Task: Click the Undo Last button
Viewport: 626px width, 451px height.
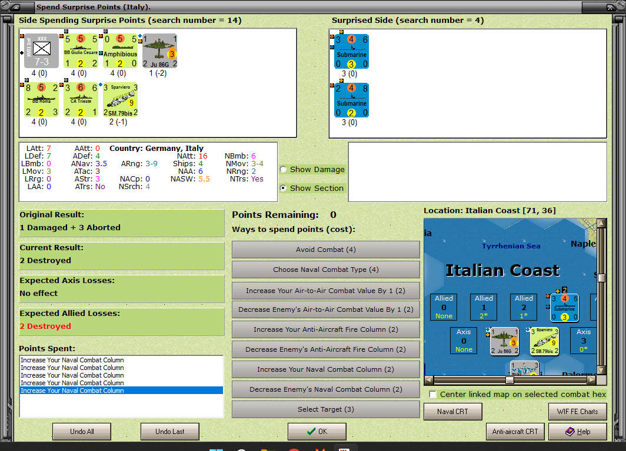Action: click(x=169, y=432)
